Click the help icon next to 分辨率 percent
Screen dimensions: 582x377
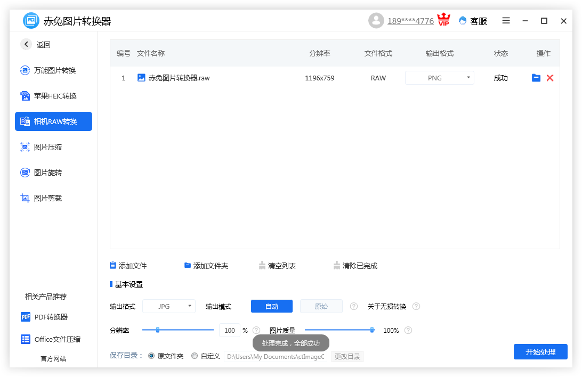point(256,330)
